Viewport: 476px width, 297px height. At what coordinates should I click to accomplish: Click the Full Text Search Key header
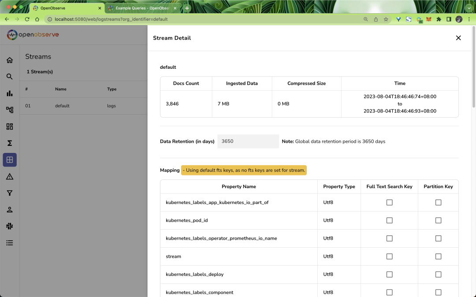pyautogui.click(x=390, y=186)
